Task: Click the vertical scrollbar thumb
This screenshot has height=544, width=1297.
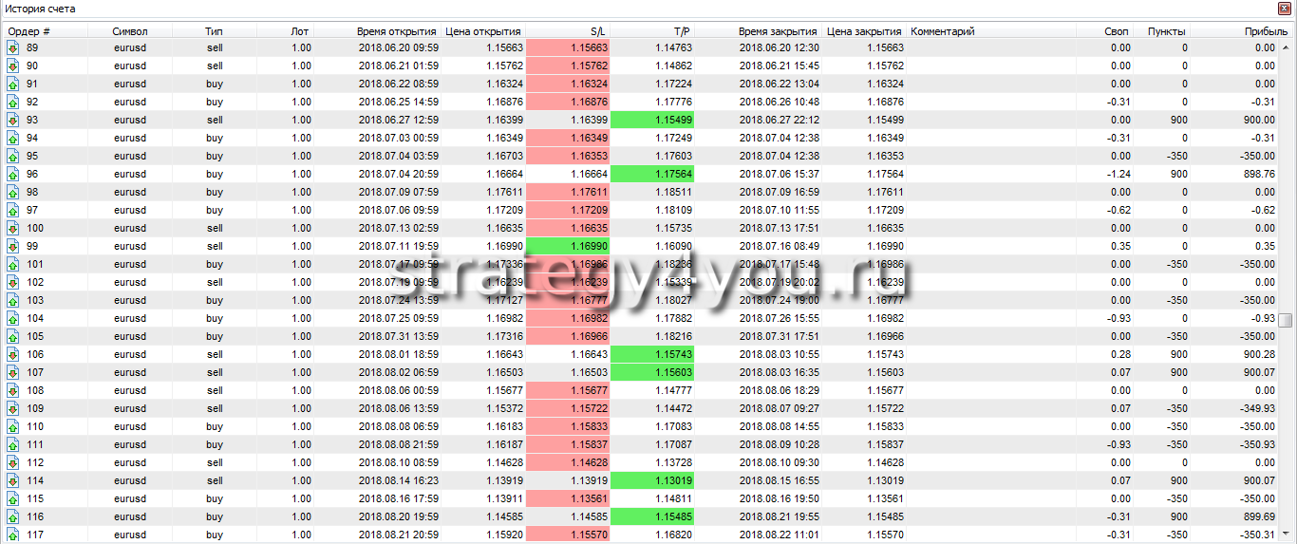Action: pos(1286,320)
